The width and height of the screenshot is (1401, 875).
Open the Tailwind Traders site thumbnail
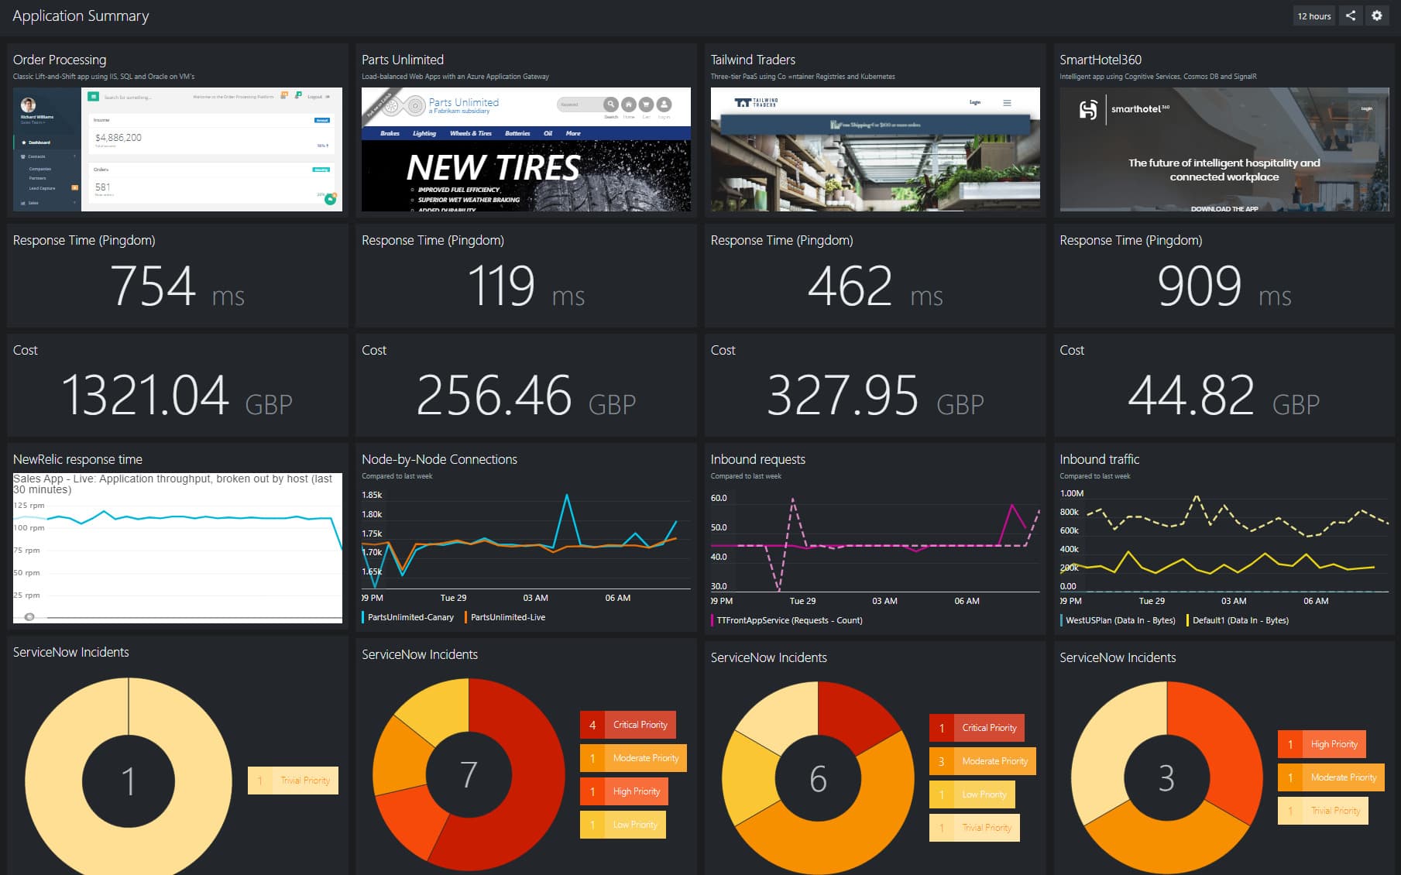coord(875,149)
